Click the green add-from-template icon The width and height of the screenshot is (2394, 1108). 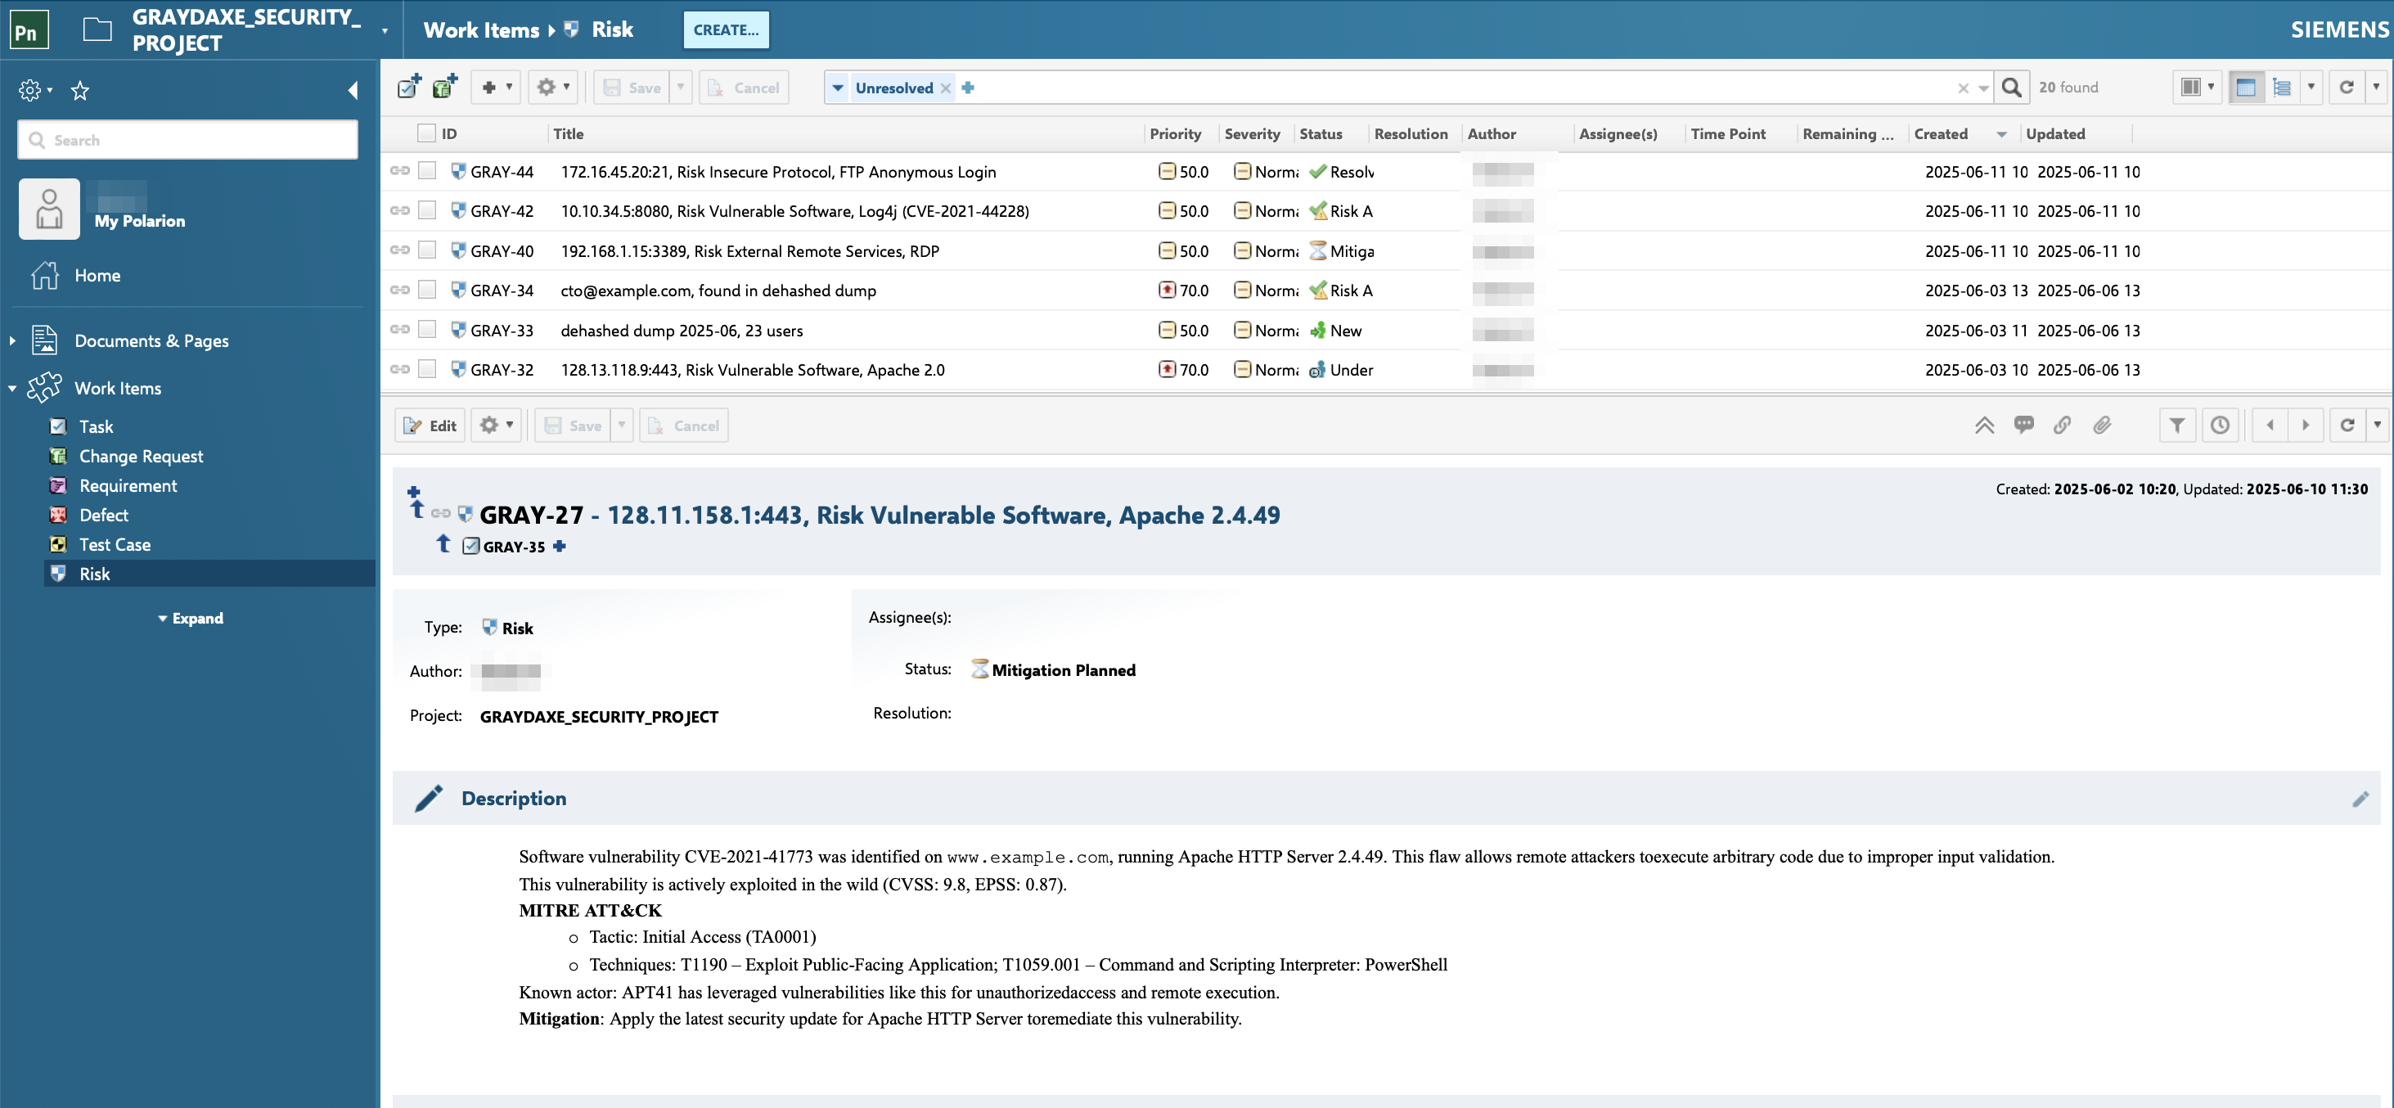click(445, 88)
